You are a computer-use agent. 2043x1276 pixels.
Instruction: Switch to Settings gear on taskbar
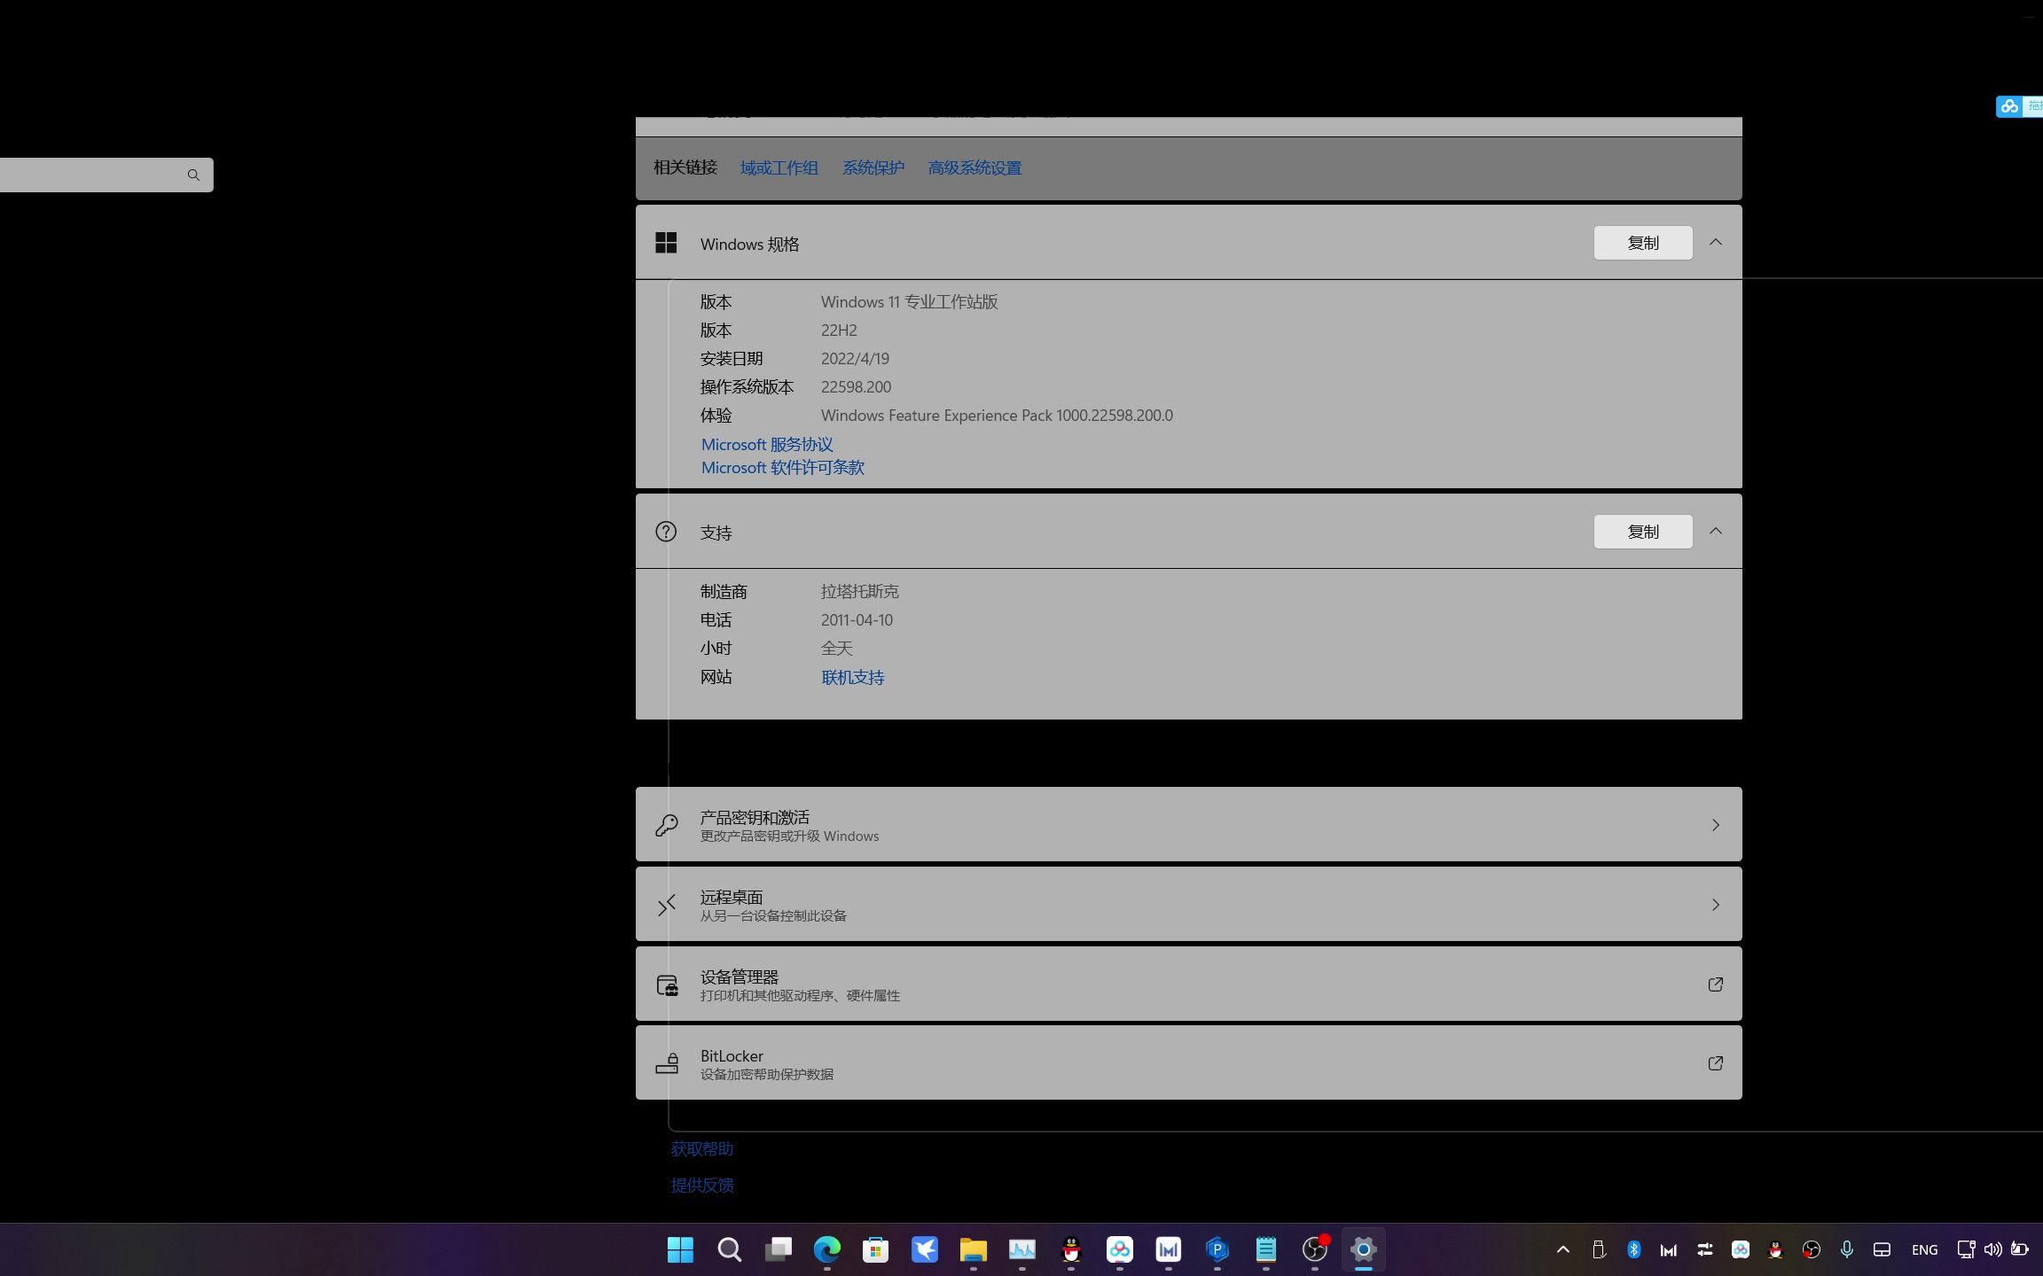[1364, 1249]
